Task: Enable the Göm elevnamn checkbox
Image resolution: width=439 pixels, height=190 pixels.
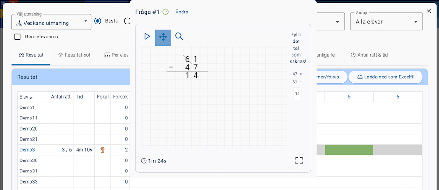Action: click(18, 36)
